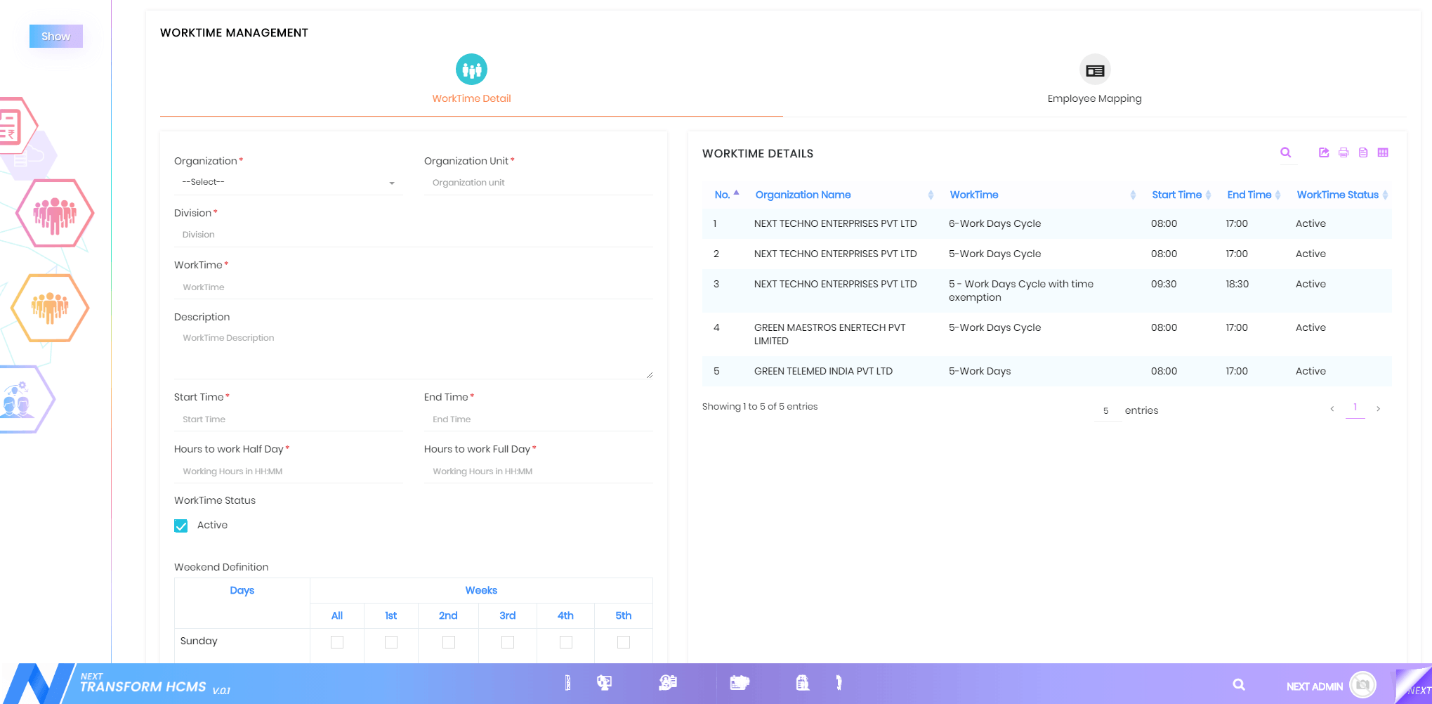The image size is (1432, 704).
Task: Click the search icon in bottom bar
Action: pos(1239,684)
